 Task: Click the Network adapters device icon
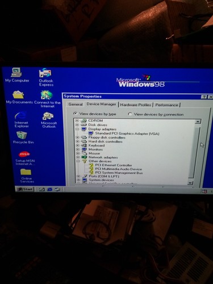pos(84,157)
